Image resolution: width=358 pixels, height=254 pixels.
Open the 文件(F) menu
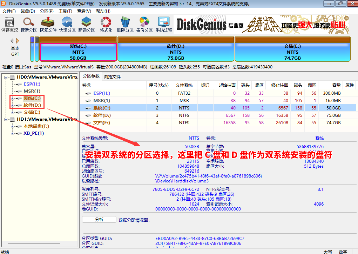click(x=9, y=11)
